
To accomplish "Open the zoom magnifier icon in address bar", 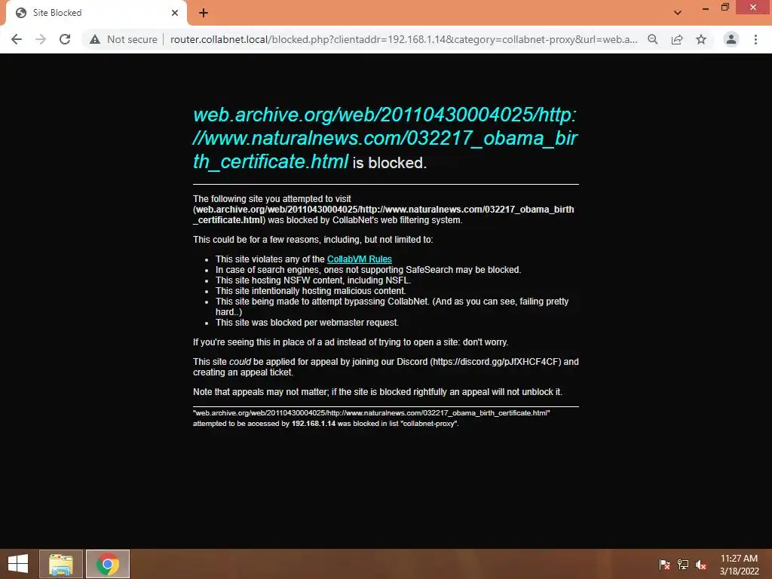I will [x=653, y=39].
